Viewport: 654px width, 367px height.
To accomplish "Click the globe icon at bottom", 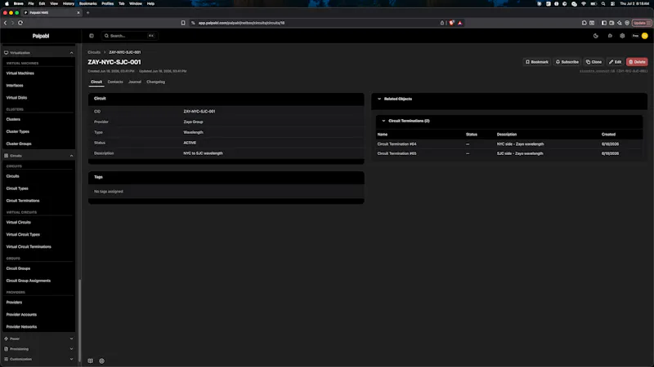I will click(101, 360).
